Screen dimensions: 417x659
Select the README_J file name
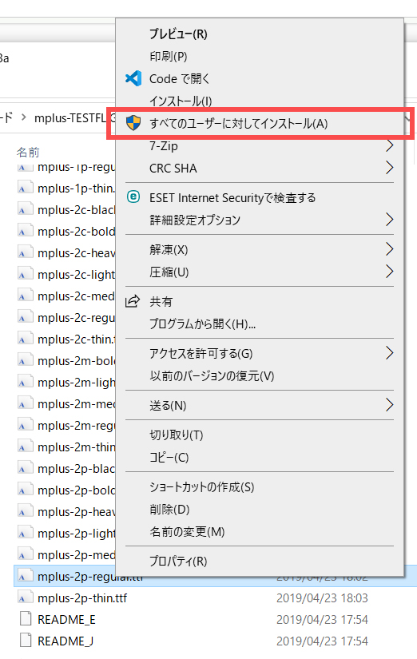click(66, 641)
